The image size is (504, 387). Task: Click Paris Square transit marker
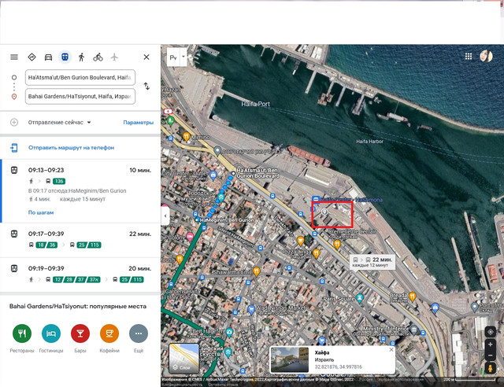tap(360, 298)
